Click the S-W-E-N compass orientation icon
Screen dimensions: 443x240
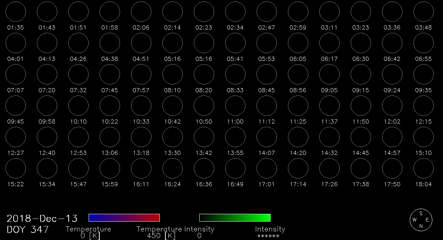[420, 220]
